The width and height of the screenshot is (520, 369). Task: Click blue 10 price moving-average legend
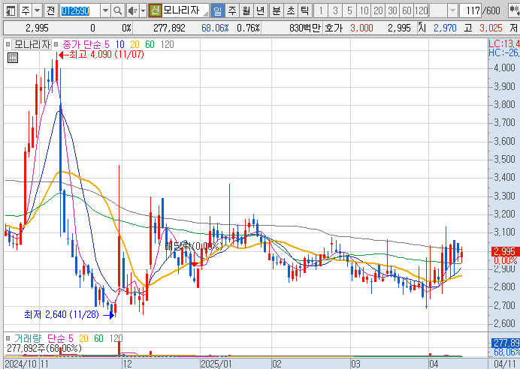pyautogui.click(x=119, y=44)
